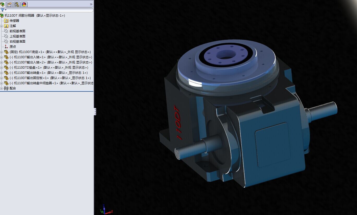Screen dimensions: 357x215
Task: Click the 注解 annotations icon
Action: tap(7, 26)
